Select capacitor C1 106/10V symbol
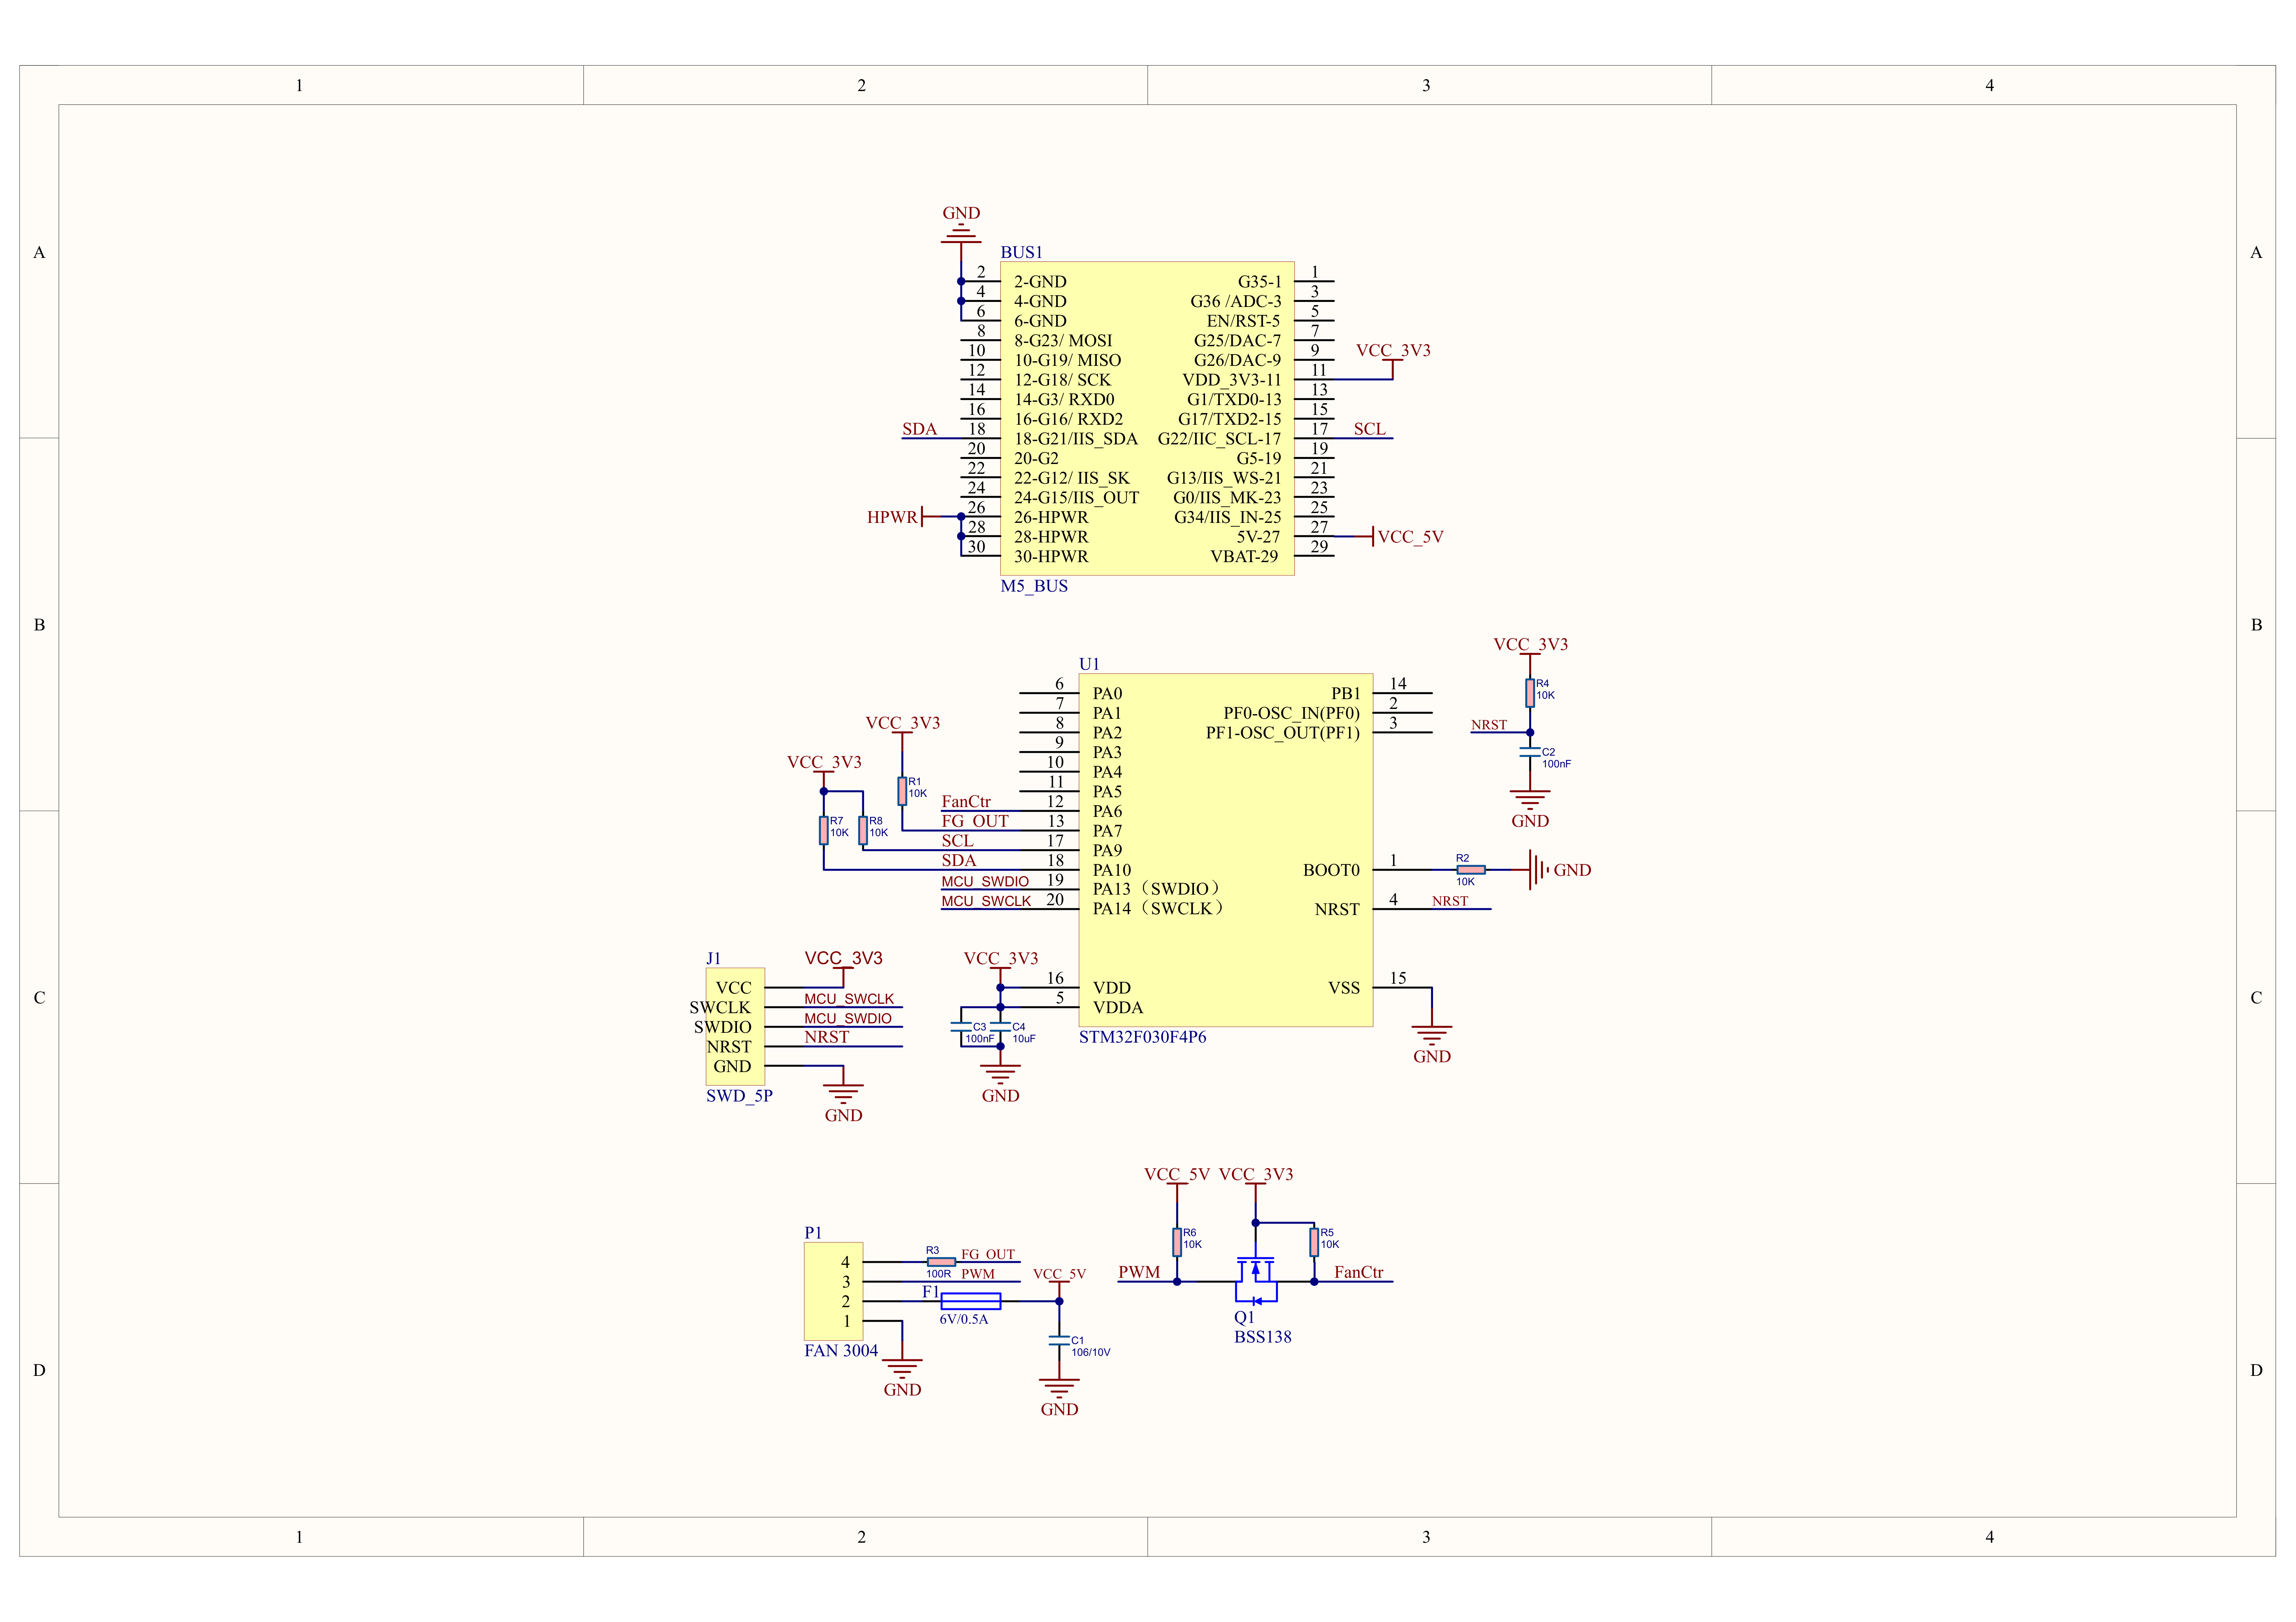The image size is (2296, 1622). click(x=1059, y=1340)
